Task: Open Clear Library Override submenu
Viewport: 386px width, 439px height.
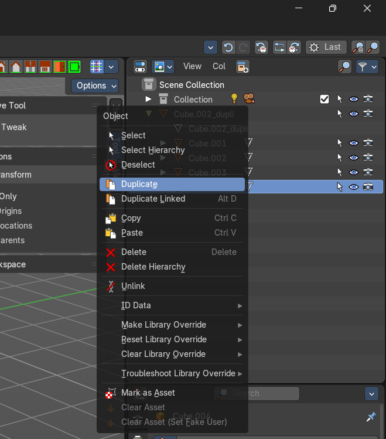Action: (172, 354)
